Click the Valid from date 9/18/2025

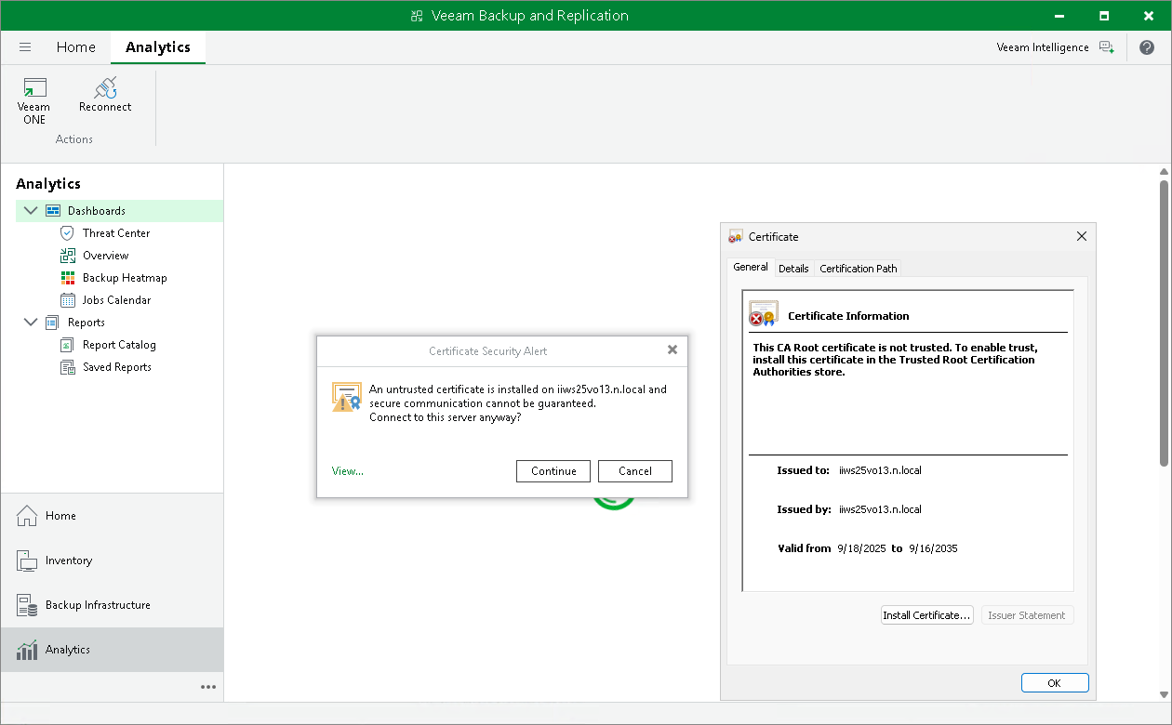[860, 548]
